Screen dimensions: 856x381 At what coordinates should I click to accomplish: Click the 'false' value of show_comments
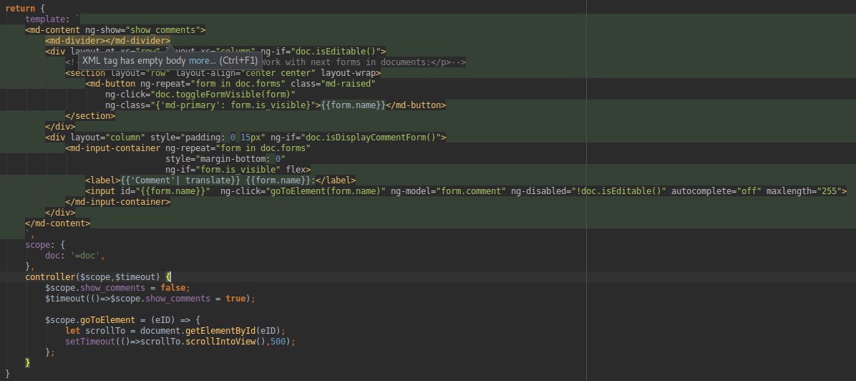coord(173,287)
